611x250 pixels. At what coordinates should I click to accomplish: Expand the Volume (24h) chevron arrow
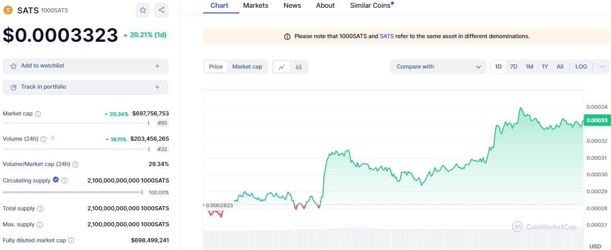click(x=53, y=138)
